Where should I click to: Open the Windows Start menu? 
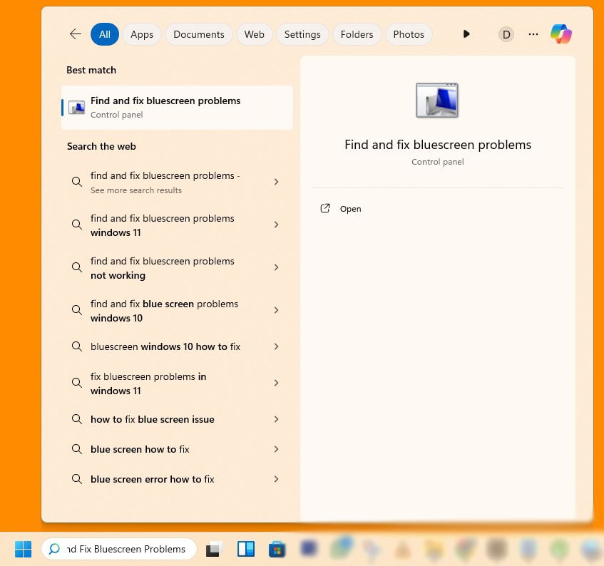[24, 549]
